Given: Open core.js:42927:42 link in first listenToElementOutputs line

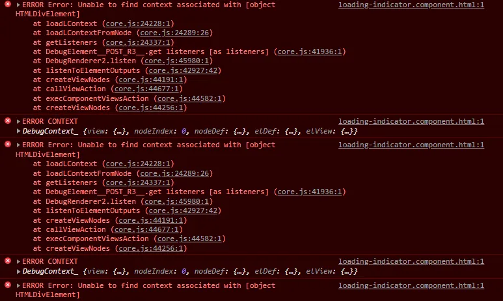Looking at the screenshot, I should pyautogui.click(x=183, y=70).
